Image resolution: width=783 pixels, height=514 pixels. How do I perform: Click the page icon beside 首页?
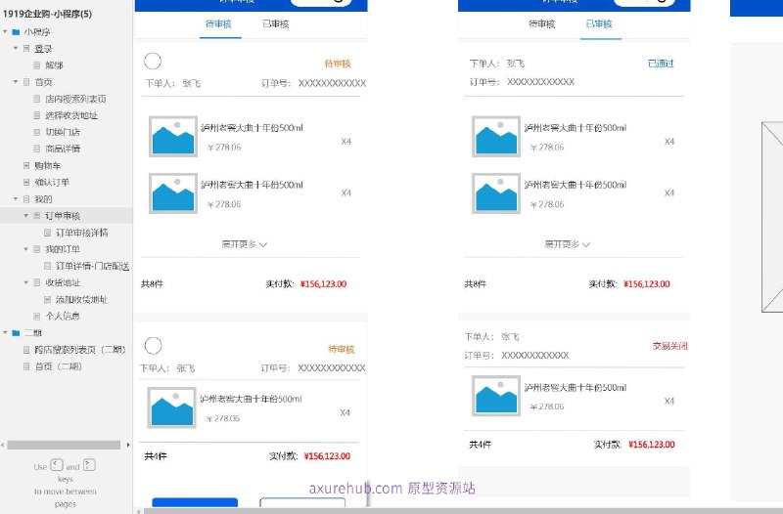point(26,82)
